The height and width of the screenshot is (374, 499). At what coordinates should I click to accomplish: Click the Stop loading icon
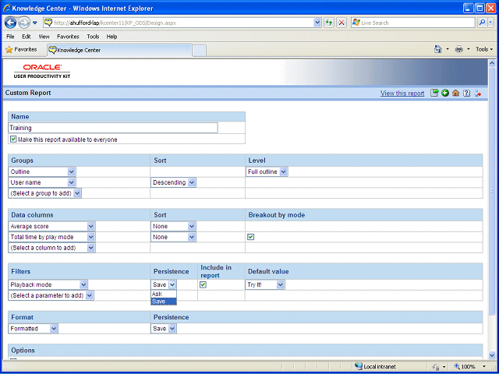point(342,23)
